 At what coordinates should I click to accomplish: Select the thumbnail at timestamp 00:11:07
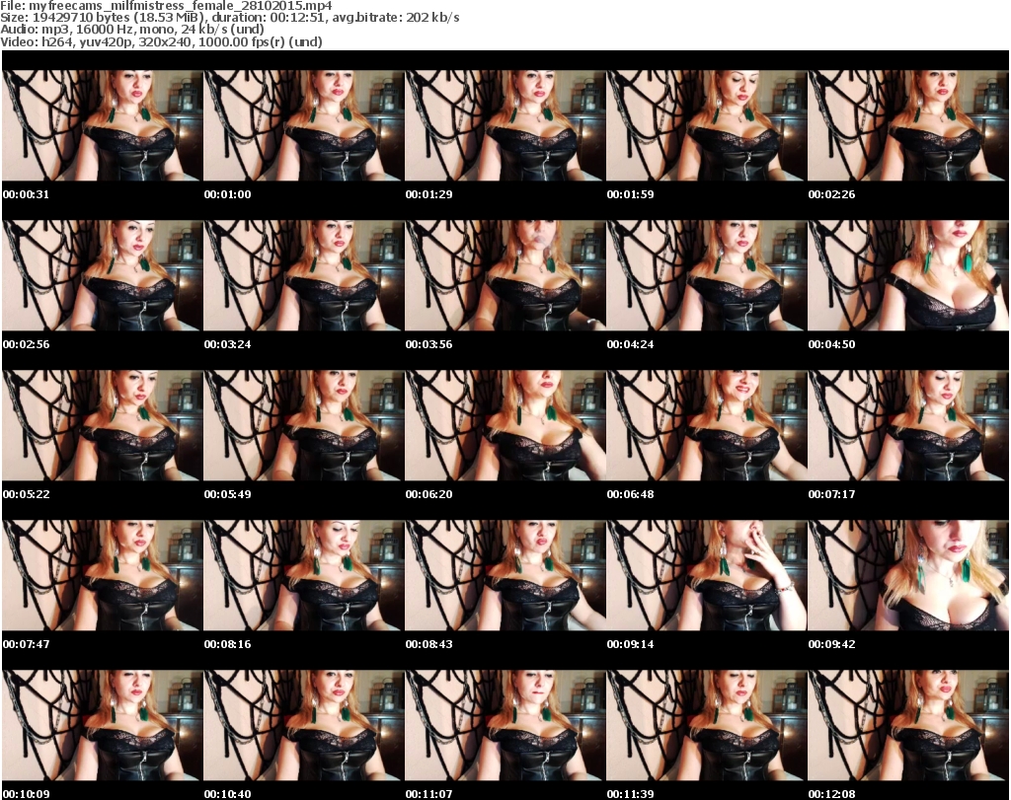tap(505, 725)
